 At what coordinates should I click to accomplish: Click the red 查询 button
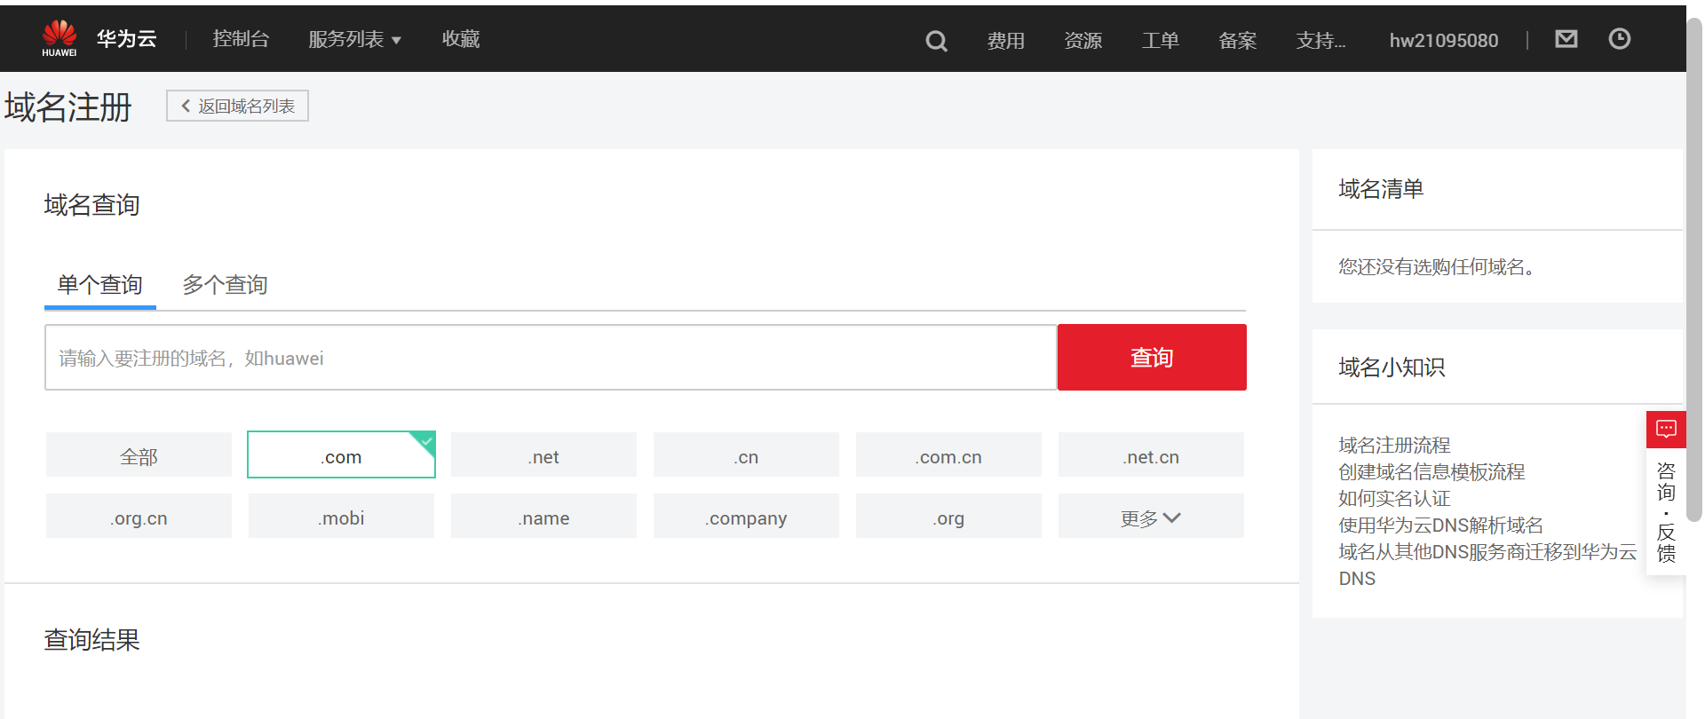(1152, 358)
